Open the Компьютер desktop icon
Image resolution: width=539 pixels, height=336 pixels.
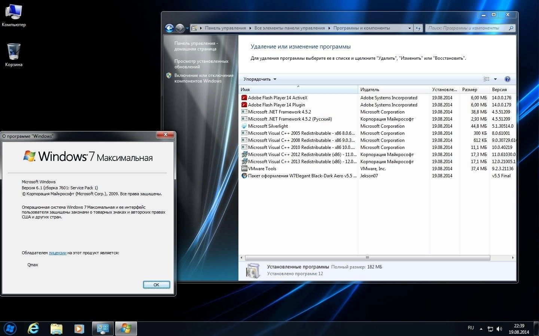13,15
